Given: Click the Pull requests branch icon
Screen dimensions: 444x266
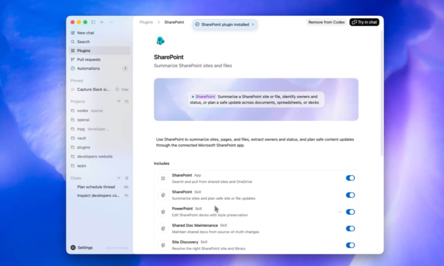Looking at the screenshot, I should [x=73, y=59].
